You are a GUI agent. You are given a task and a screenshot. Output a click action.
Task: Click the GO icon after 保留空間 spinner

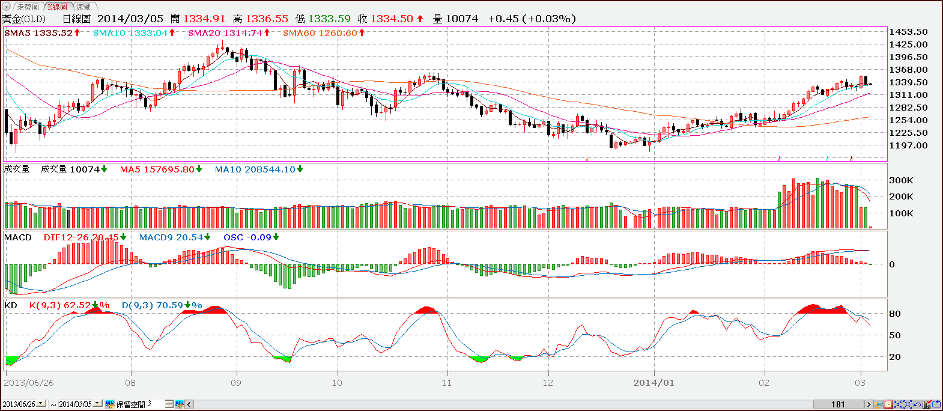pyautogui.click(x=180, y=404)
